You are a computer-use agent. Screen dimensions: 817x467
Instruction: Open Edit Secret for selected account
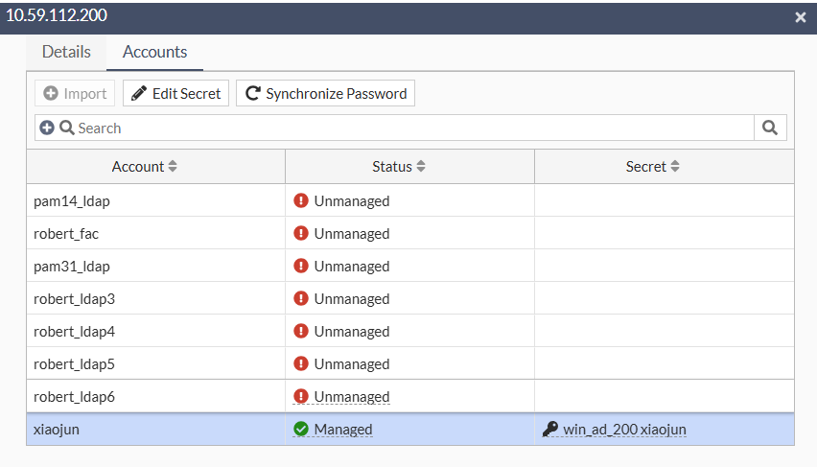pyautogui.click(x=176, y=93)
